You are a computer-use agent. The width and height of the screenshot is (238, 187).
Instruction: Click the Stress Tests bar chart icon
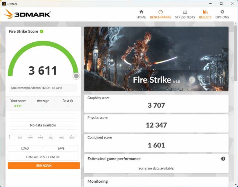tap(185, 12)
